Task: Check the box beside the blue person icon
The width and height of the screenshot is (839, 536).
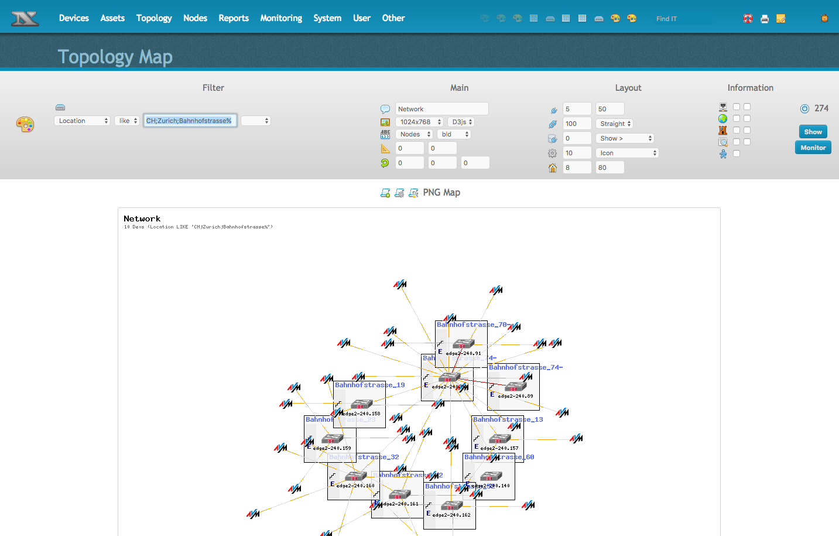Action: coord(737,153)
